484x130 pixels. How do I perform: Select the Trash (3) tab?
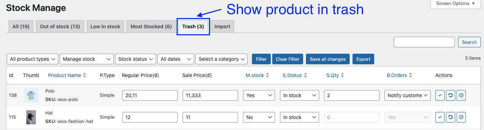tap(193, 26)
